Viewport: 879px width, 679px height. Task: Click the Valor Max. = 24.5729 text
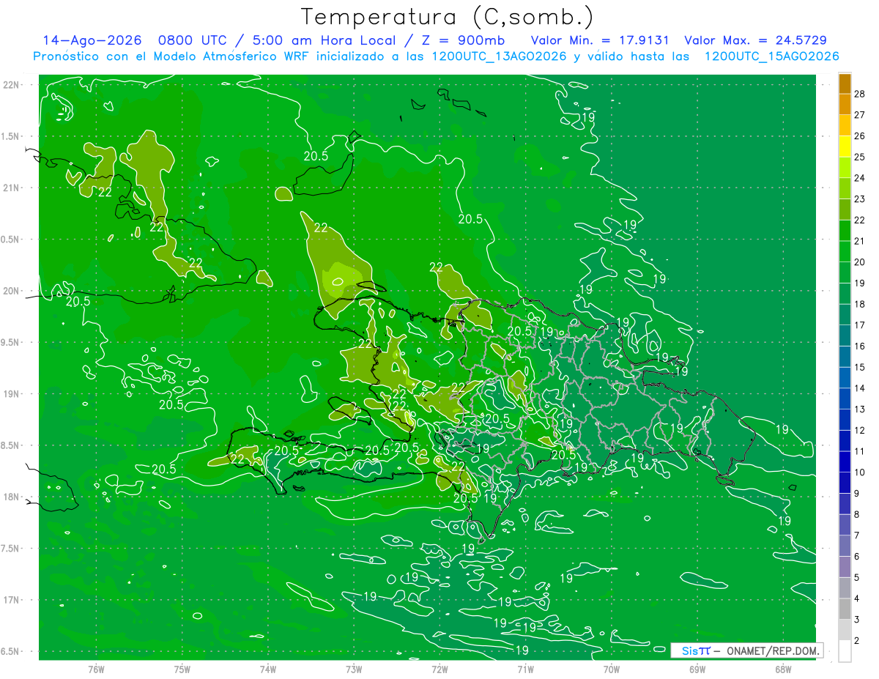pos(755,40)
